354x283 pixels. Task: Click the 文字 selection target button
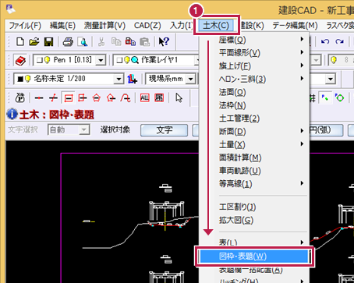pyautogui.click(x=164, y=130)
